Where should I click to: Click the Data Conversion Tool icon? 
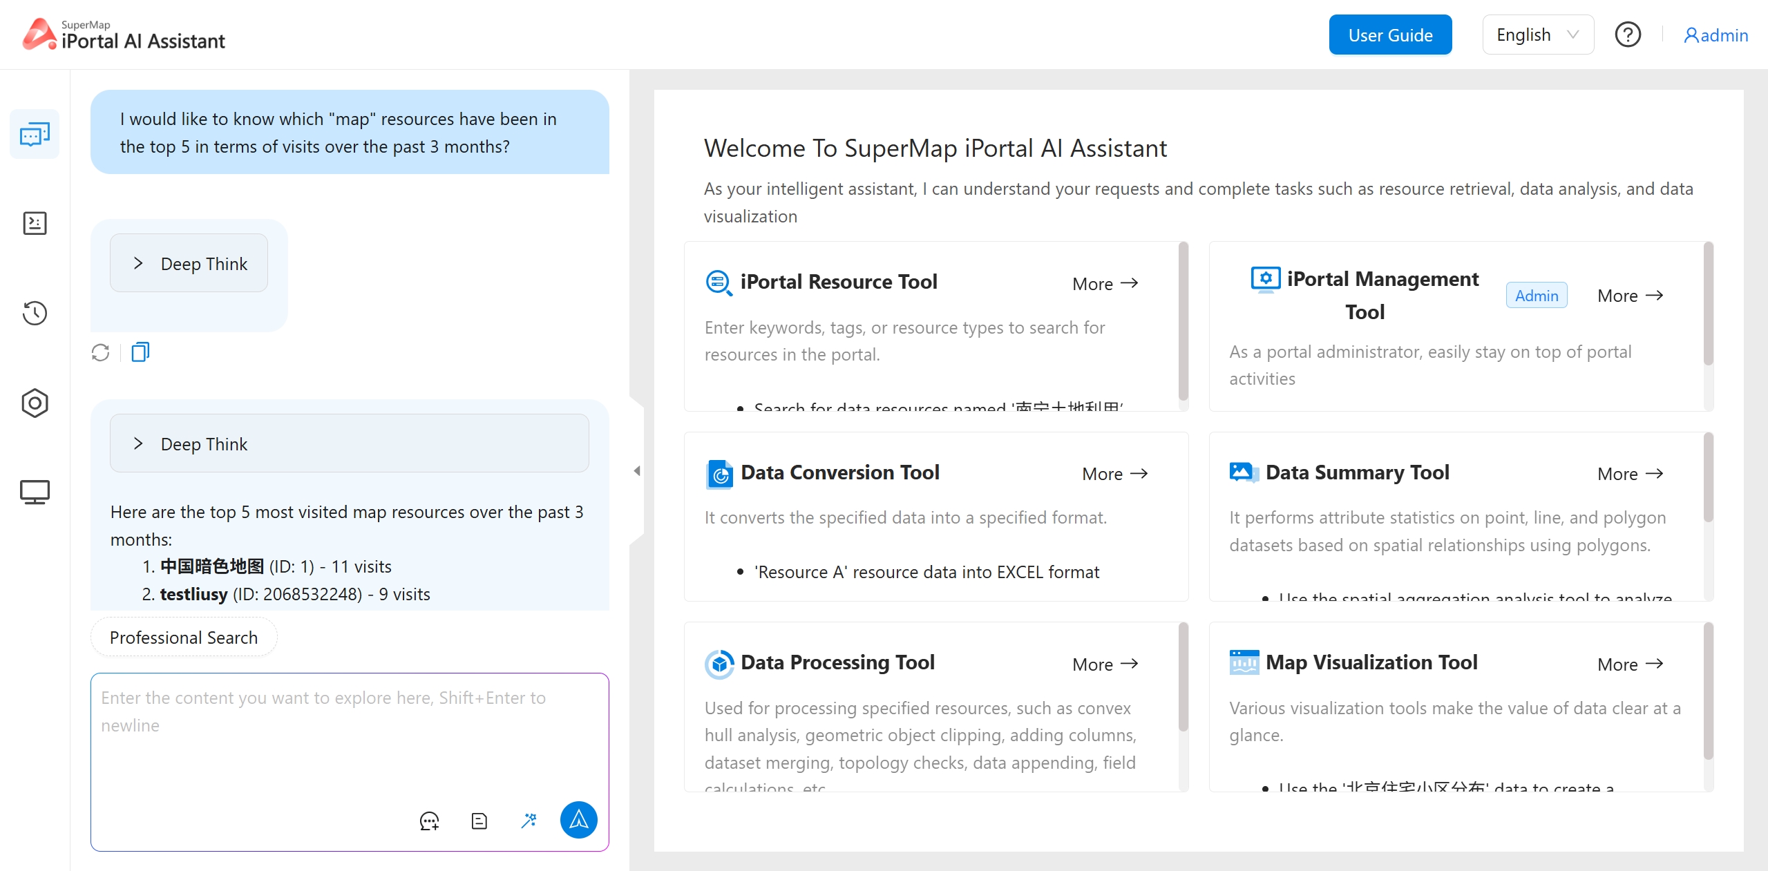pyautogui.click(x=719, y=474)
